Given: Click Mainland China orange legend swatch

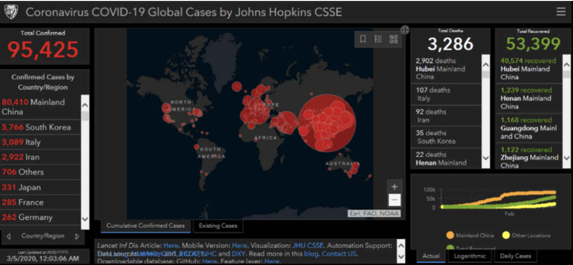Looking at the screenshot, I should 450,235.
